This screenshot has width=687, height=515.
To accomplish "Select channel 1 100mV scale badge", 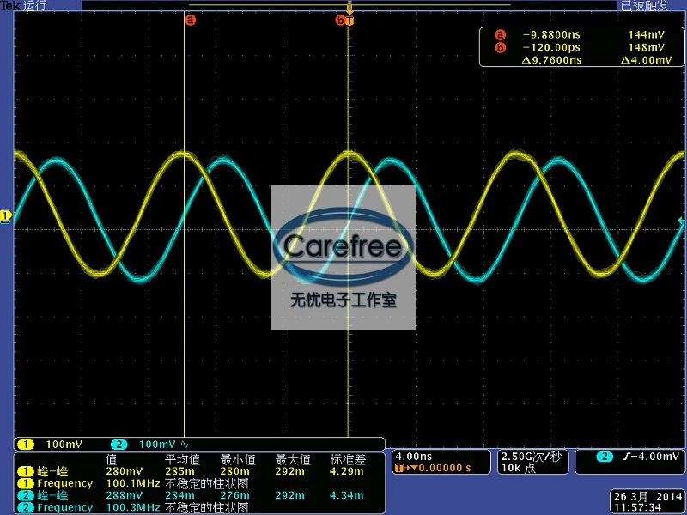I will click(x=50, y=445).
